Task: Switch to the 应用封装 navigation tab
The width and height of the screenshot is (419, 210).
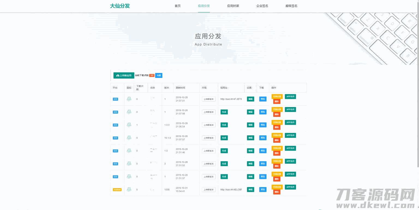Action: (233, 6)
